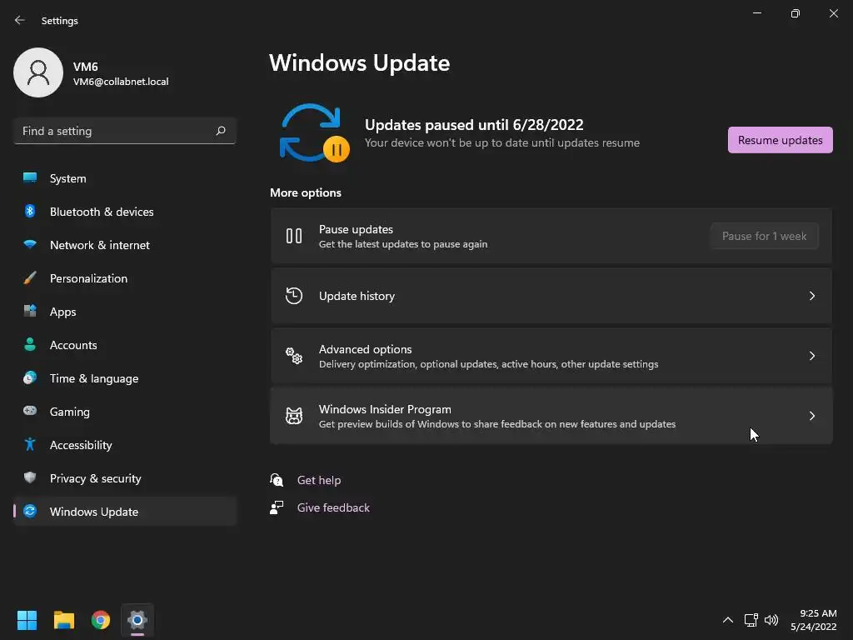Open Chrome from the taskbar
Image resolution: width=853 pixels, height=640 pixels.
[x=101, y=620]
